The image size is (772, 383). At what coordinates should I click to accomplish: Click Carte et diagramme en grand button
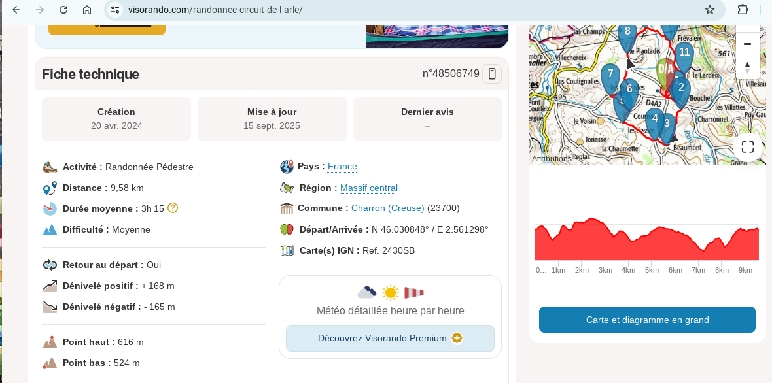point(647,320)
